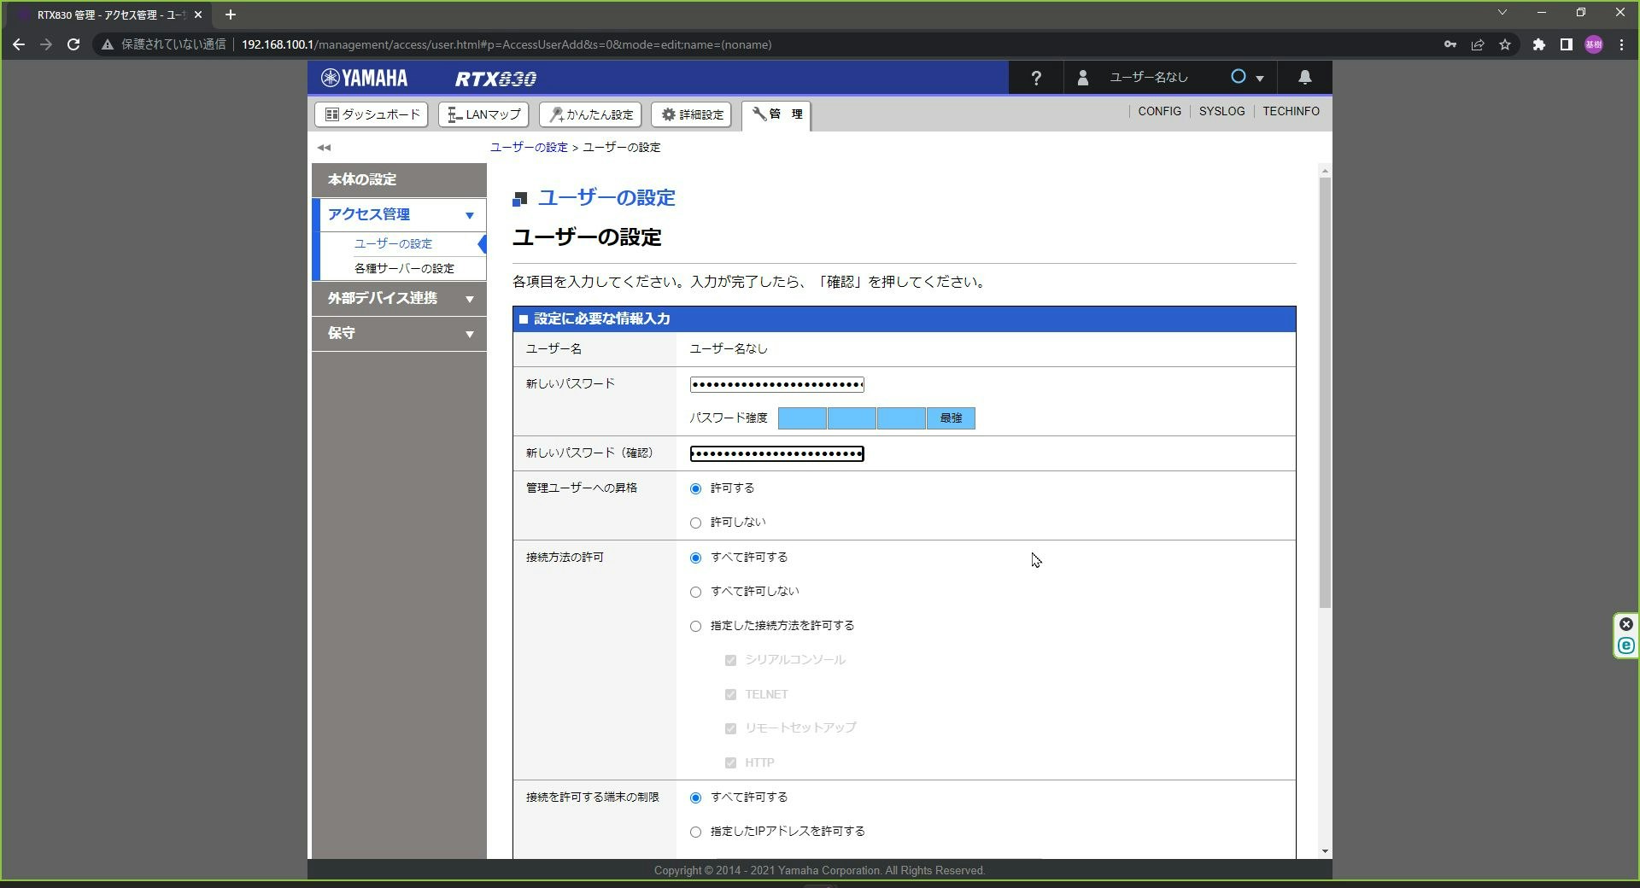Viewport: 1640px width, 888px height.
Task: Open the SYSLOG link
Action: tap(1221, 112)
